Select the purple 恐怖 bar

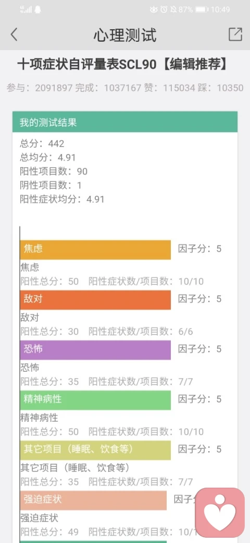95,350
